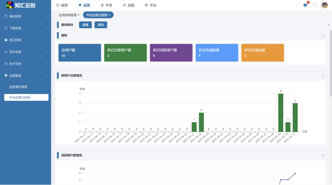Collapse the 指标 section
The image size is (332, 185).
point(323,36)
